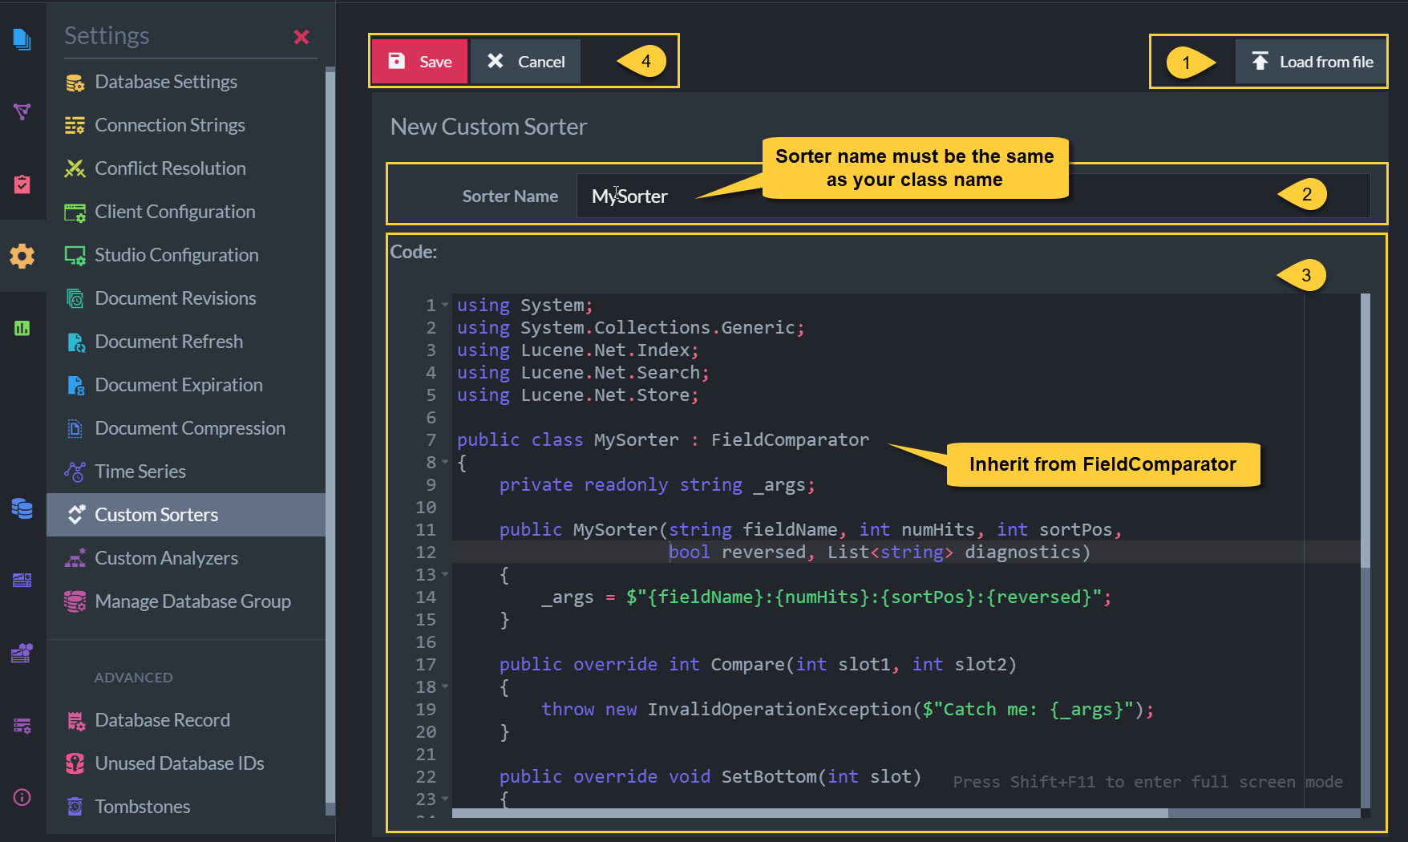This screenshot has height=842, width=1408.
Task: Focus the Sorter Name input field
Action: click(x=973, y=196)
